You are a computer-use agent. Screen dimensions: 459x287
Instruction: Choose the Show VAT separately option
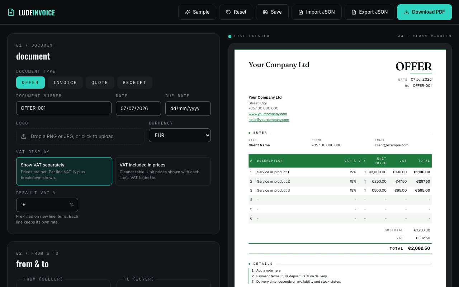tap(64, 171)
